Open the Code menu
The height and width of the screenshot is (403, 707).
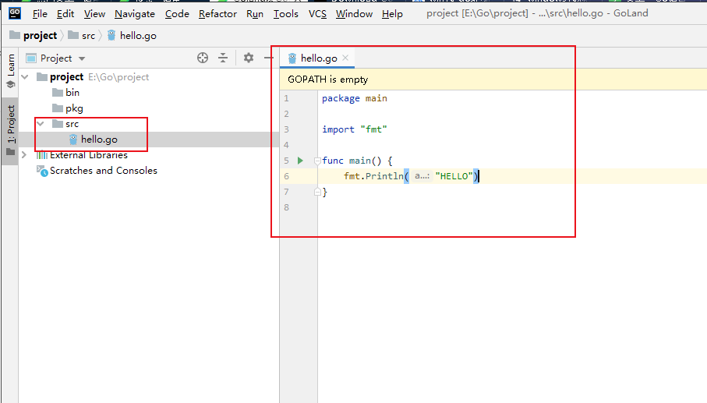pyautogui.click(x=177, y=14)
